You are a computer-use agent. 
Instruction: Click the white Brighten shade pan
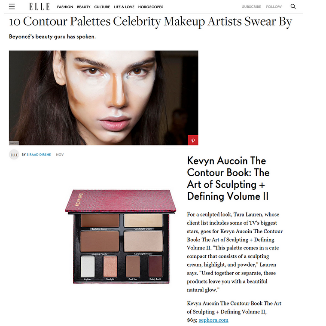pyautogui.click(x=88, y=267)
